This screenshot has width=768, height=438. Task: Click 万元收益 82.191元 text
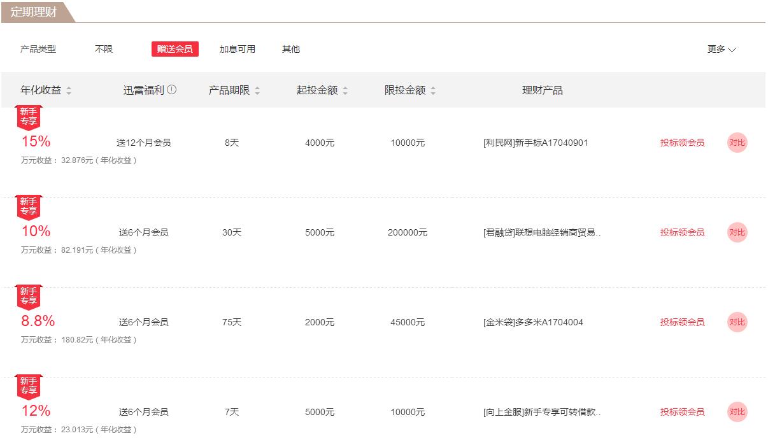[79, 250]
